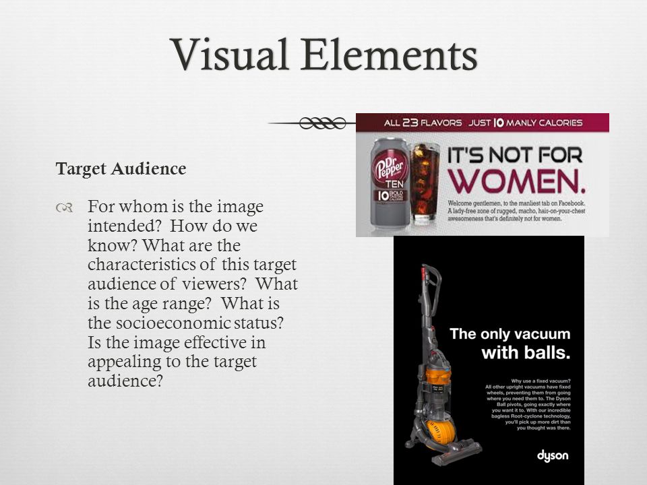The height and width of the screenshot is (485, 647).
Task: Click the 'Welcome gentlemen' ad caption
Action: point(516,211)
